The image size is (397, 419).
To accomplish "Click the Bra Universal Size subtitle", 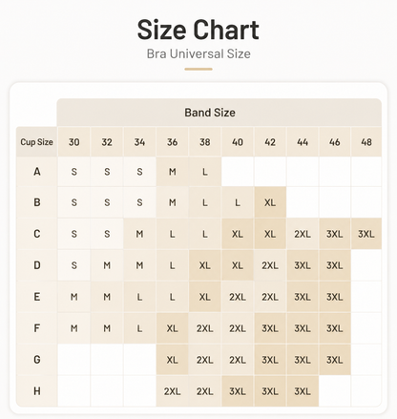I will click(x=198, y=53).
